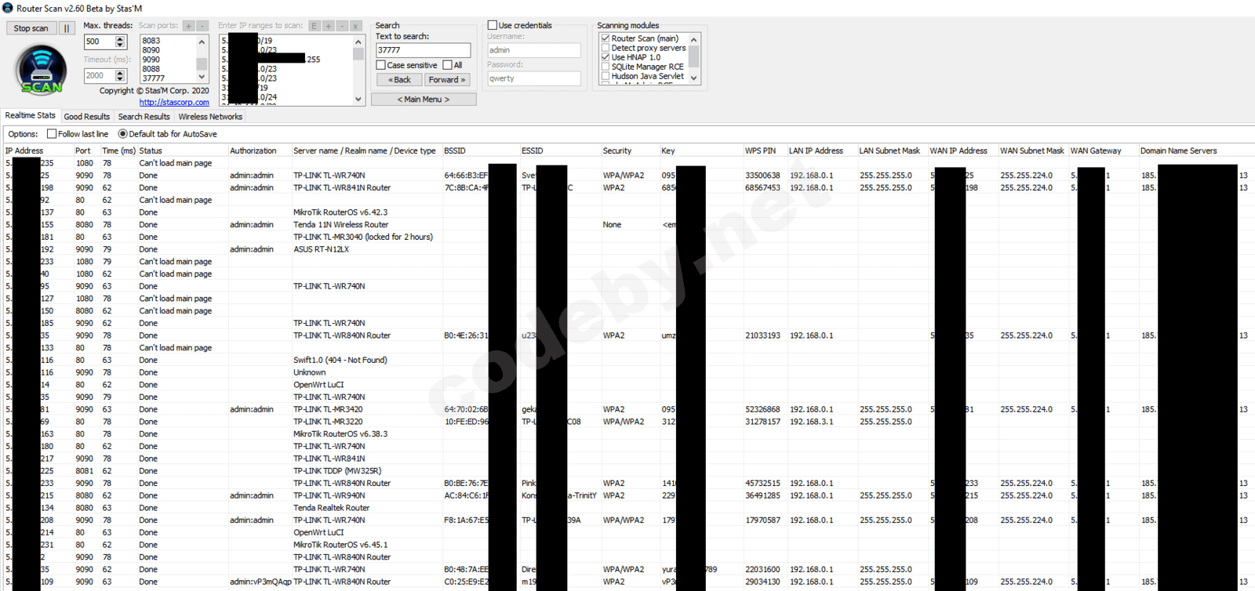Focus the Timeout (ms) input field
The height and width of the screenshot is (591, 1255).
(x=100, y=76)
